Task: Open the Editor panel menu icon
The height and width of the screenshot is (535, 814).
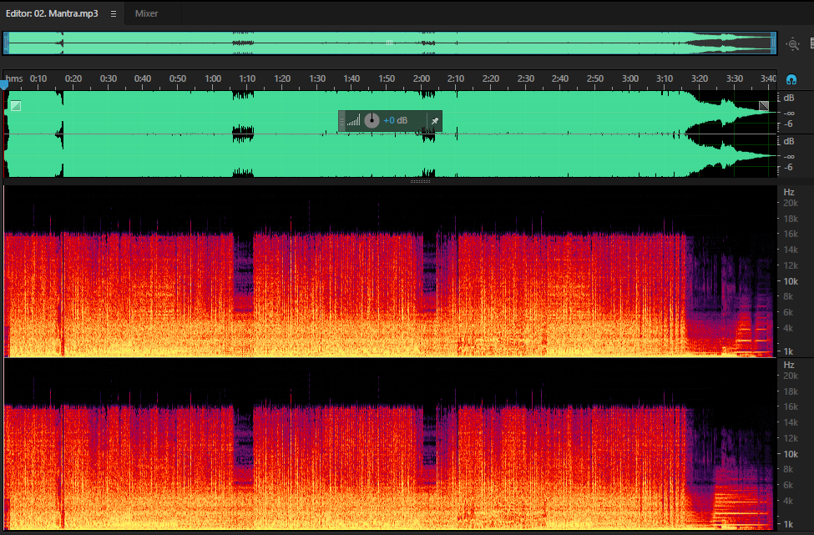Action: pyautogui.click(x=114, y=14)
